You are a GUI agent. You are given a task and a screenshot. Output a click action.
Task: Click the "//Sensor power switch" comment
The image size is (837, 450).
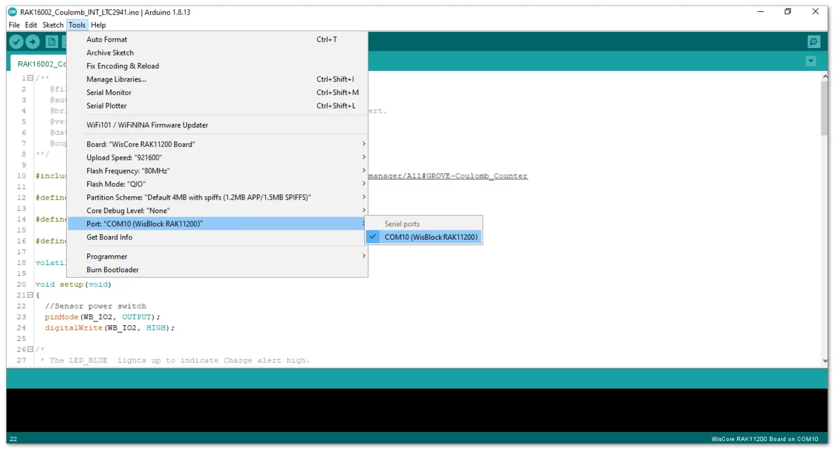[96, 306]
